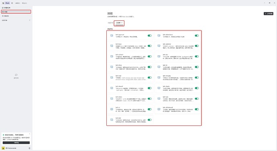Viewport: 277px width, 151px height.
Task: Click the chat bubble icon in sidebar center
Action: pyautogui.click(x=16, y=75)
